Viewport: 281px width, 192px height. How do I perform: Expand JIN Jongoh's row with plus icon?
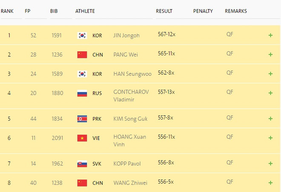coord(270,35)
